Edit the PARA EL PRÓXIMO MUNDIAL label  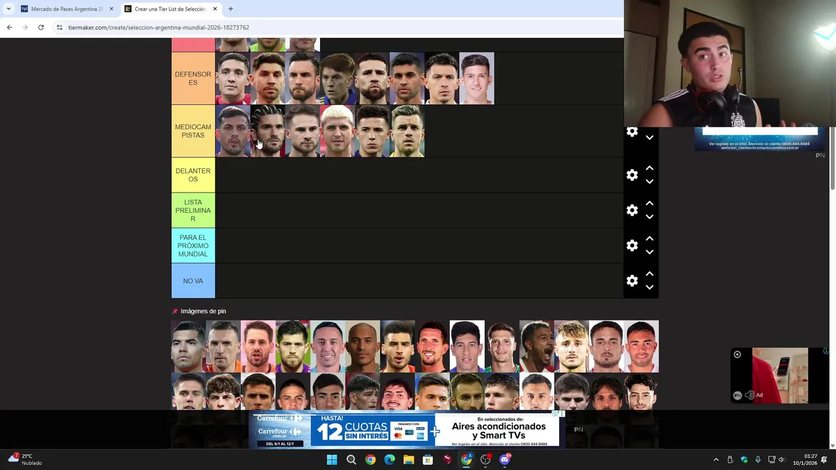193,245
